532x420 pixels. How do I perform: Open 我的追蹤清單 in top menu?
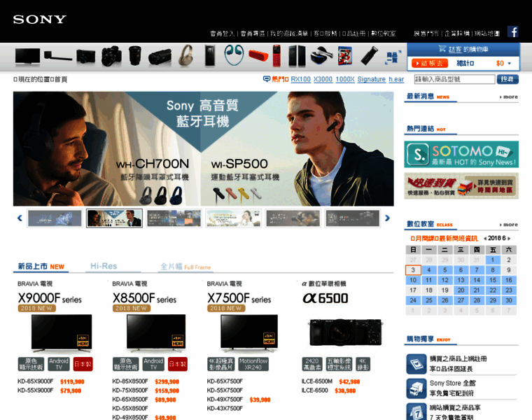288,33
